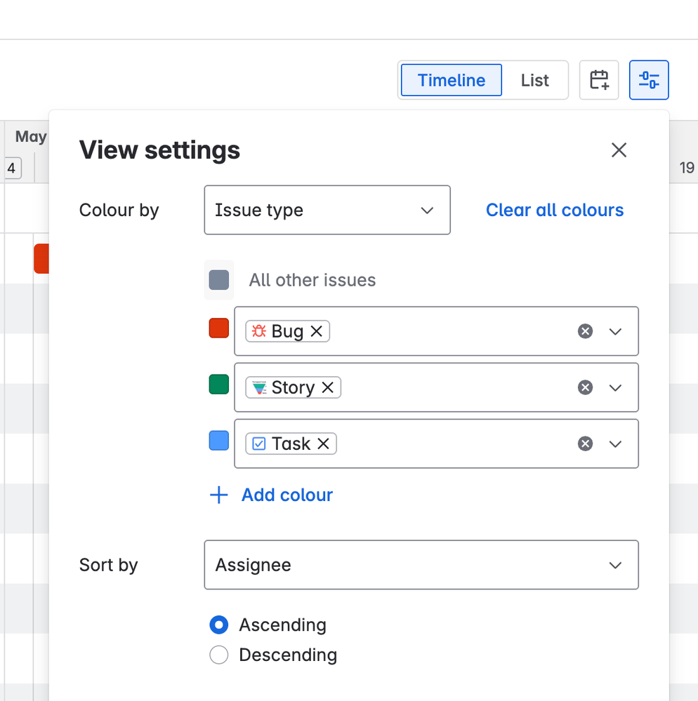Screen dimensions: 698x701
Task: Close the View settings panel
Action: tap(619, 150)
